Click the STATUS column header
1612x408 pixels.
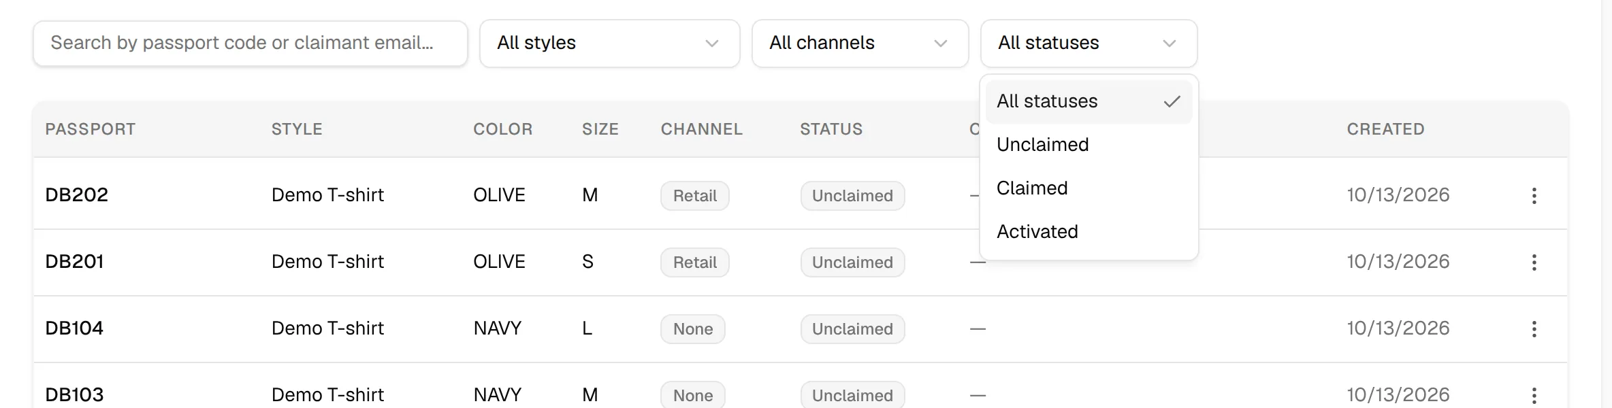tap(831, 129)
